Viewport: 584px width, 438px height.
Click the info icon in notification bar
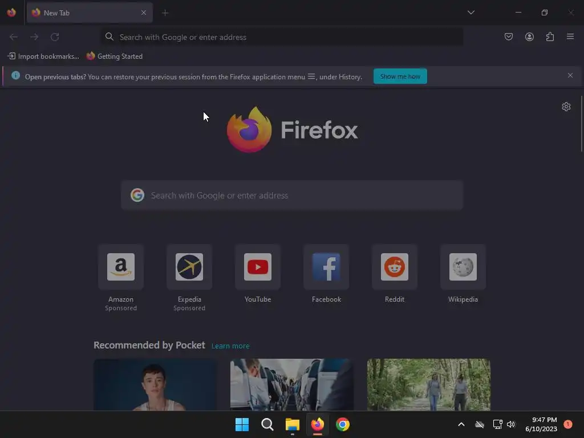15,76
